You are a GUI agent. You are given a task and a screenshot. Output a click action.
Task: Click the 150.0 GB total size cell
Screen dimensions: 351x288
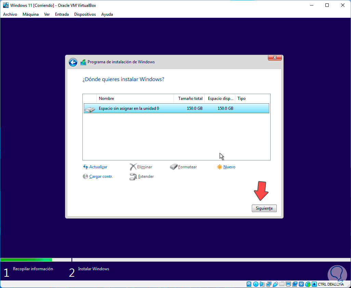[195, 108]
